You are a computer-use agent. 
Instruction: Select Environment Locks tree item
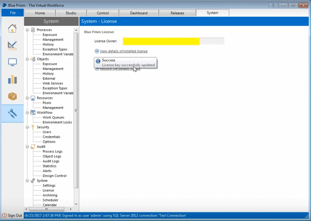coord(57,122)
